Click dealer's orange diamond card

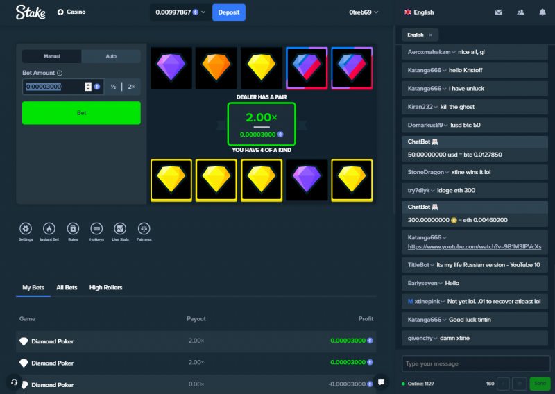[216, 67]
